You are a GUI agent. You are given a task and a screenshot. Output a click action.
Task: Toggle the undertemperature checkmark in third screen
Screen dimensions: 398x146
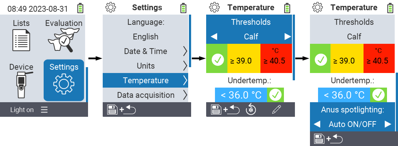(275, 95)
